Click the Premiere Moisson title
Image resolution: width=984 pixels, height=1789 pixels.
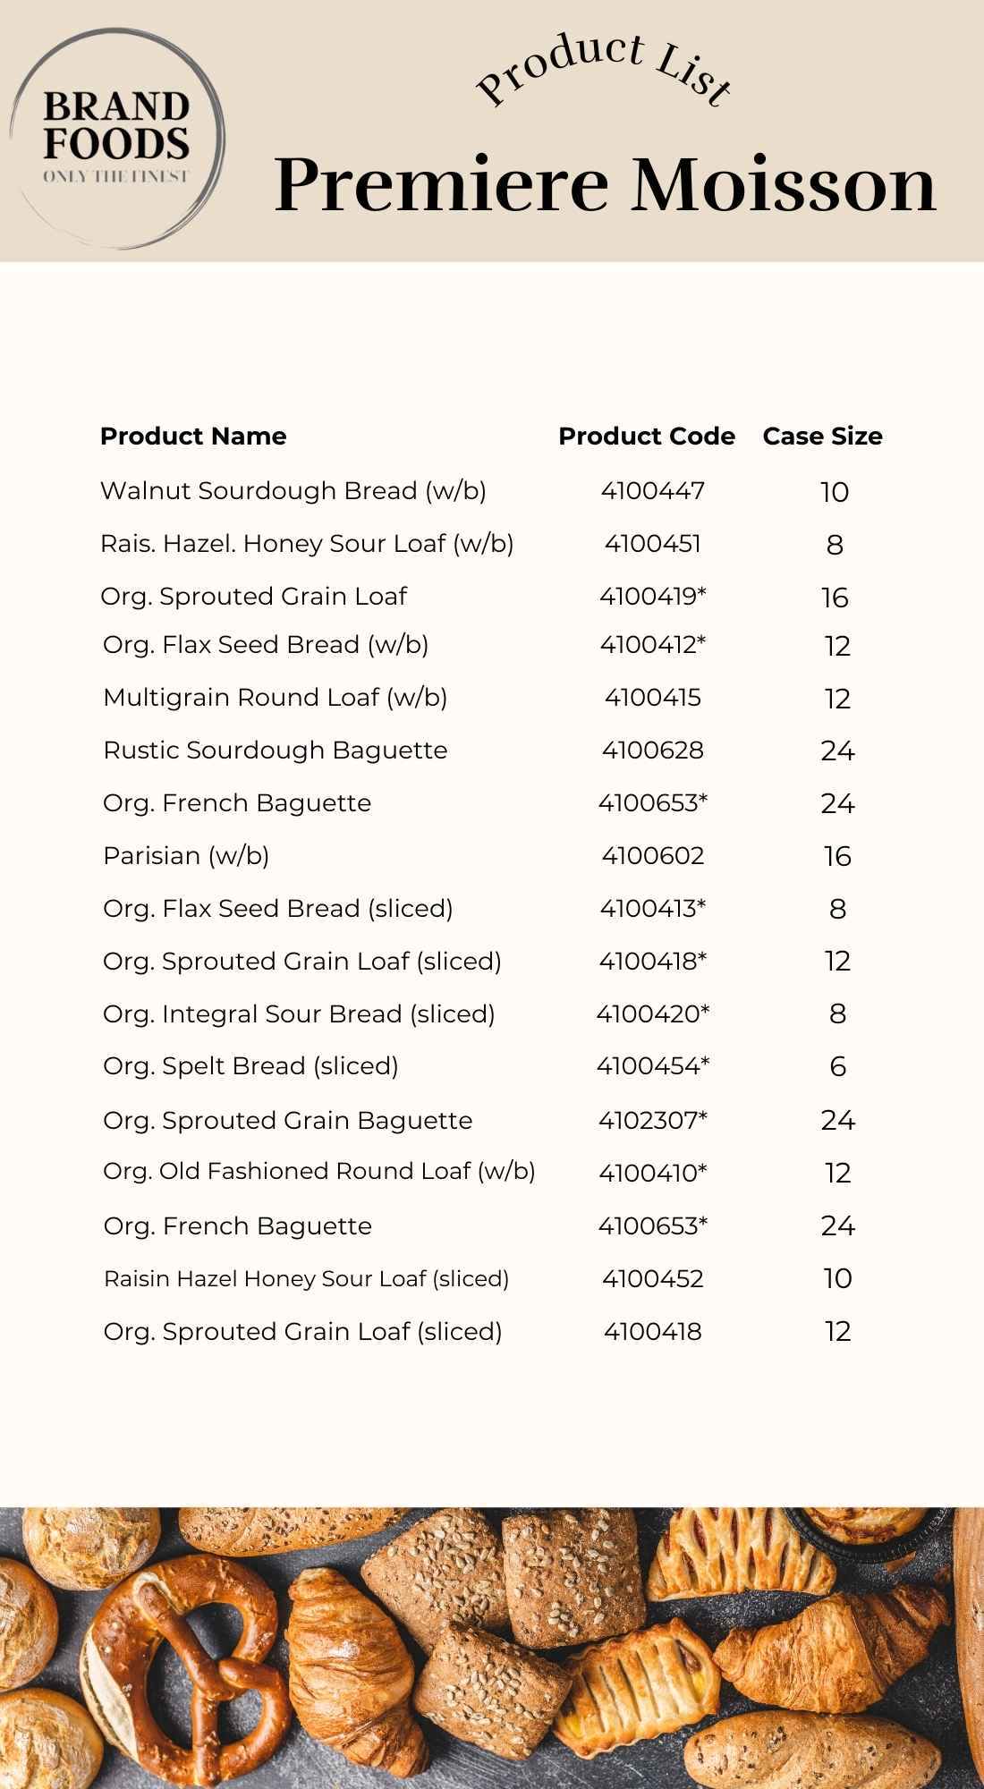605,184
